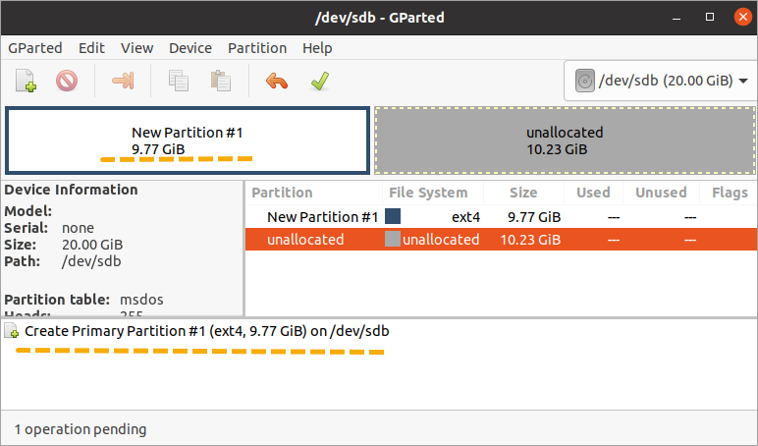Select the New Partition #1 table row

[502, 217]
